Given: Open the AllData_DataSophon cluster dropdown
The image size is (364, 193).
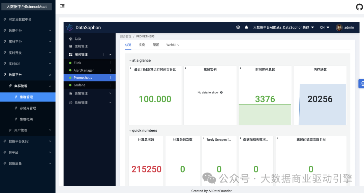Looking at the screenshot, I should click(x=283, y=28).
